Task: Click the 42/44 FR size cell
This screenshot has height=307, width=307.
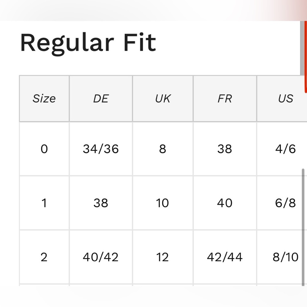Action: pos(224,257)
